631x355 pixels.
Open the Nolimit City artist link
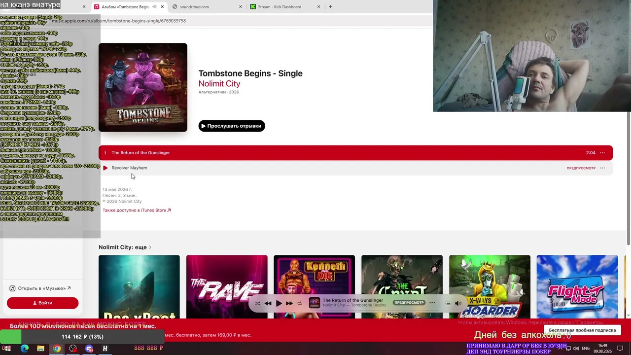click(x=219, y=84)
